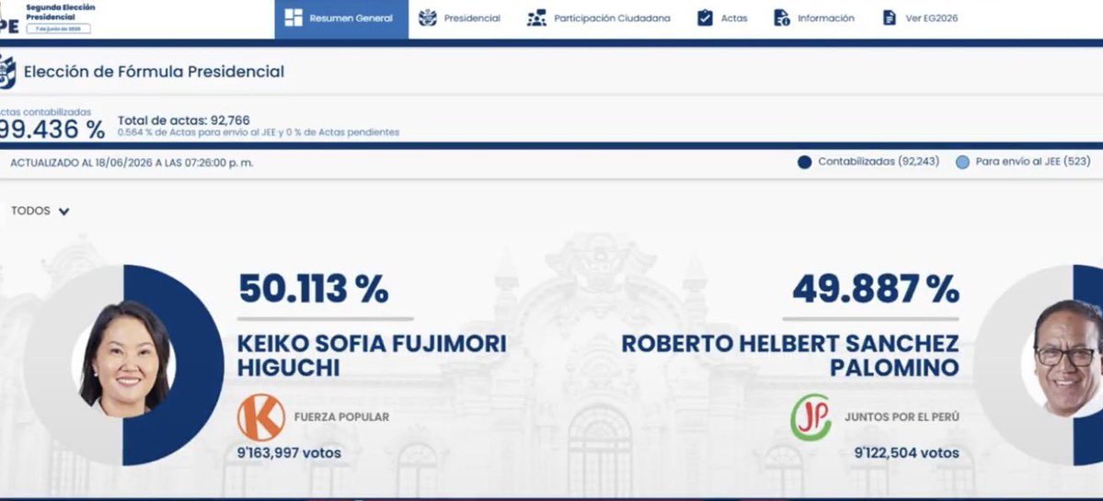Screen dimensions: 1103x501
Task: Select the Ver EG2026 tab
Action: [920, 19]
